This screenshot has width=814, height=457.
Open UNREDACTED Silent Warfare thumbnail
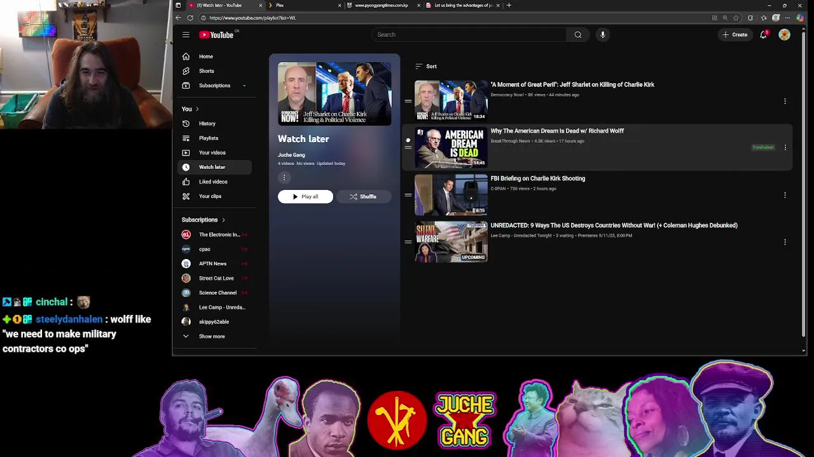coord(451,242)
